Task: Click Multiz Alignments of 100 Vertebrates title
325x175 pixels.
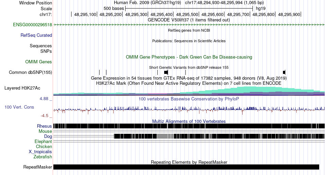Action: (189, 121)
